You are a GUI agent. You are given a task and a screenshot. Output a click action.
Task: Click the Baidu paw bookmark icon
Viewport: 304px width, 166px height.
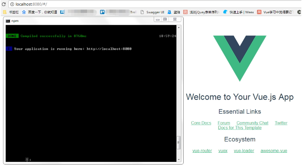coord(24,12)
